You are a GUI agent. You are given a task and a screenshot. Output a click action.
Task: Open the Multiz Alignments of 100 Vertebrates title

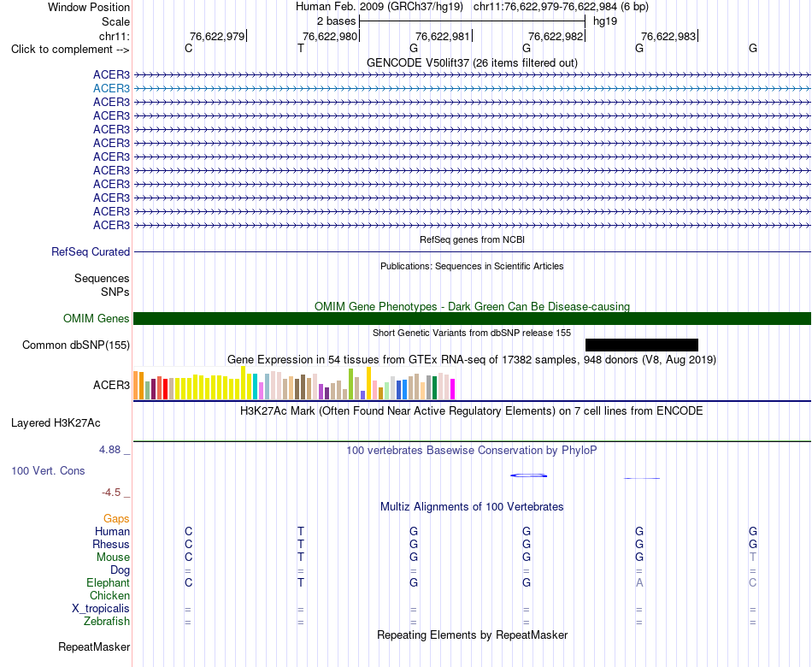tap(472, 507)
